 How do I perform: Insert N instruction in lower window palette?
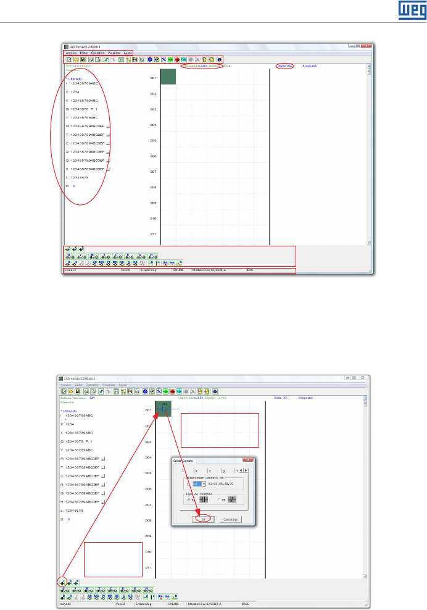point(147,590)
